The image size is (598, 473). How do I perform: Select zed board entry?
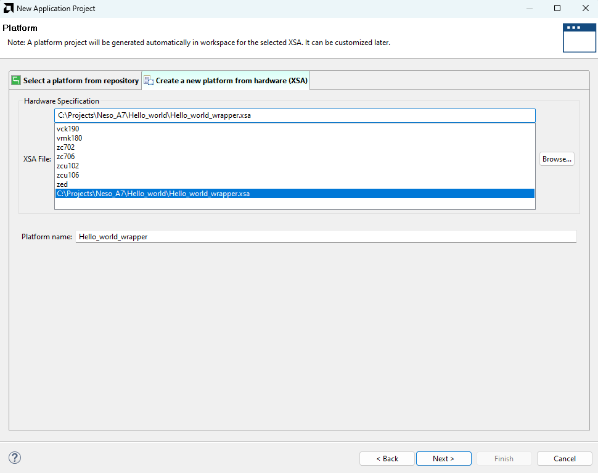click(x=62, y=184)
